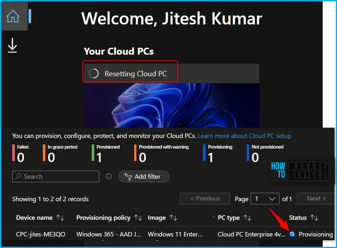The height and width of the screenshot is (248, 337).
Task: Sort by Status column arrows
Action: [x=314, y=218]
